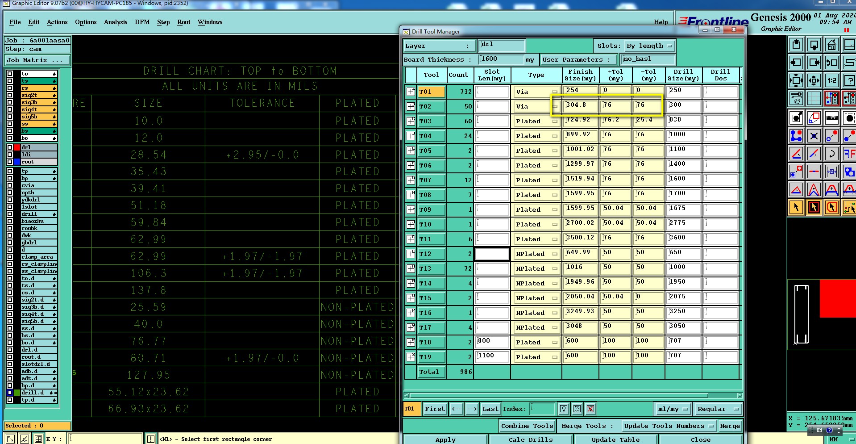Screen dimensions: 856x444
Task: Click blue color swatch of rout layer
Action: [17, 162]
